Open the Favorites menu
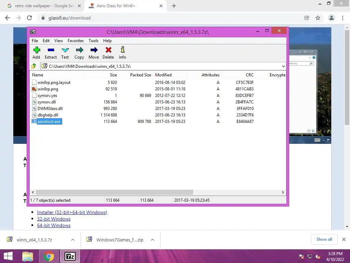 76,41
